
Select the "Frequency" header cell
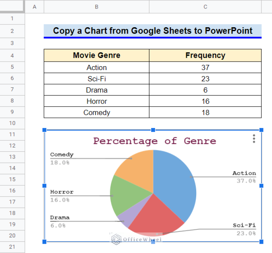tap(205, 56)
